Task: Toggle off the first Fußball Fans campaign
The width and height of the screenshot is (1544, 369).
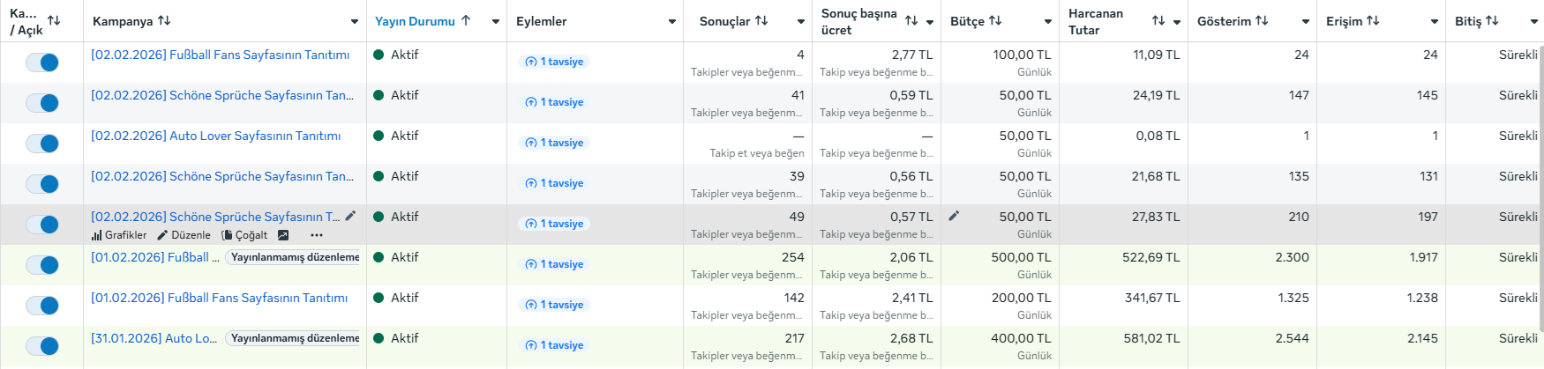Action: [42, 62]
